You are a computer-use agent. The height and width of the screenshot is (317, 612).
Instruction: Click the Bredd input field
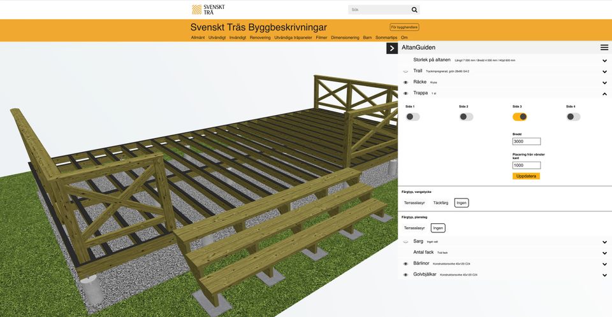[x=527, y=141]
